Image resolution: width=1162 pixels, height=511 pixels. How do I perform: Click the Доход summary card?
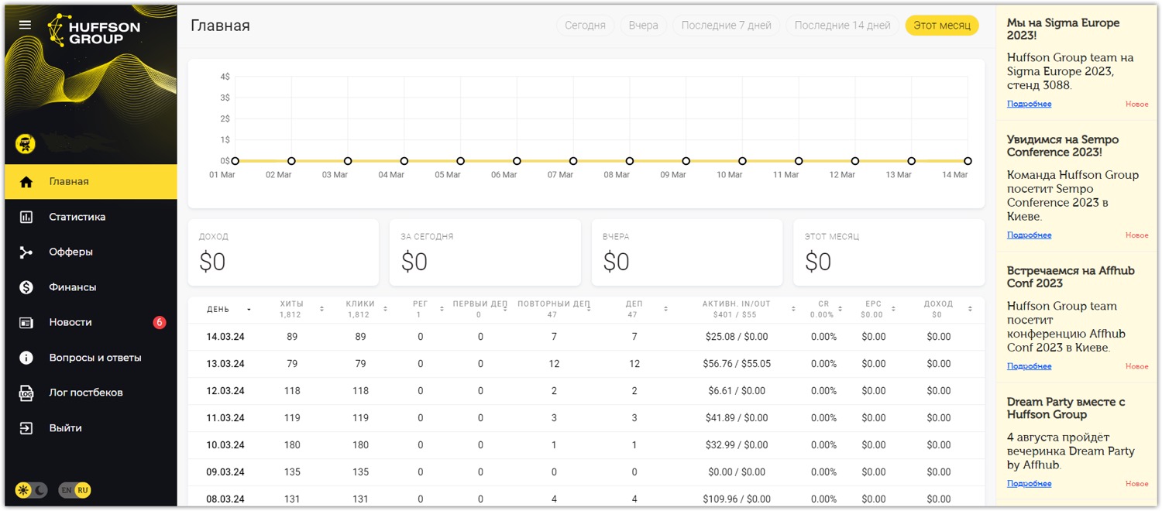[284, 252]
